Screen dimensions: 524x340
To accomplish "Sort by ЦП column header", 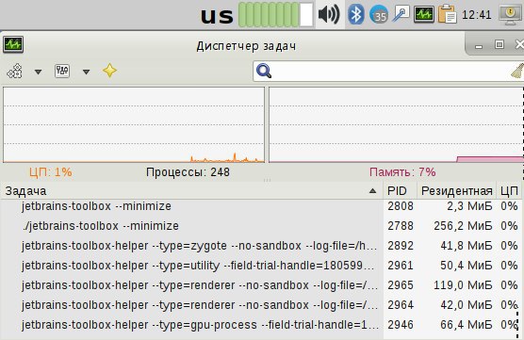I will (509, 191).
